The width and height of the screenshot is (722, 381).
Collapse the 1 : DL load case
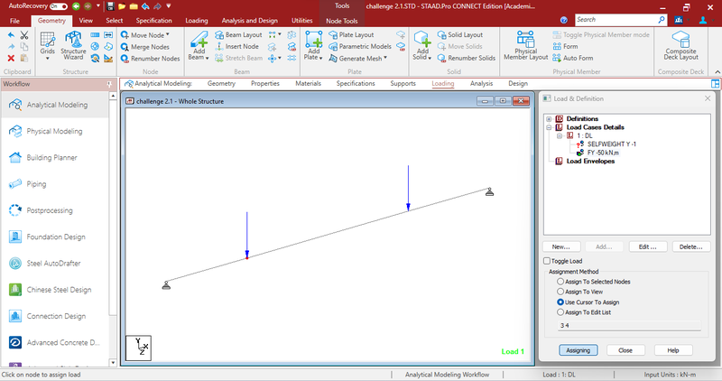560,136
